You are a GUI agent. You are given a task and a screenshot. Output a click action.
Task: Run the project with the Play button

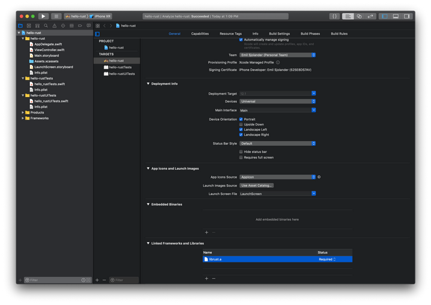[x=44, y=17]
